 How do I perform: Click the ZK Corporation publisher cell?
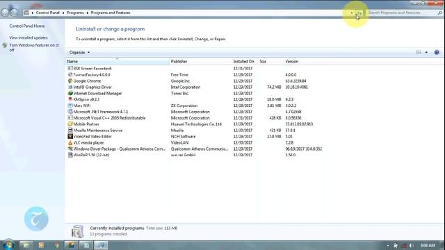(x=184, y=106)
